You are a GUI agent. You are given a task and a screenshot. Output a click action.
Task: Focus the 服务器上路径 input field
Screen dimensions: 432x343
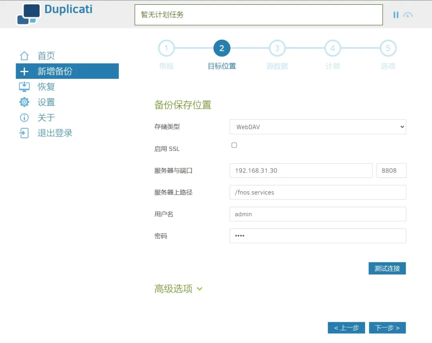(318, 193)
